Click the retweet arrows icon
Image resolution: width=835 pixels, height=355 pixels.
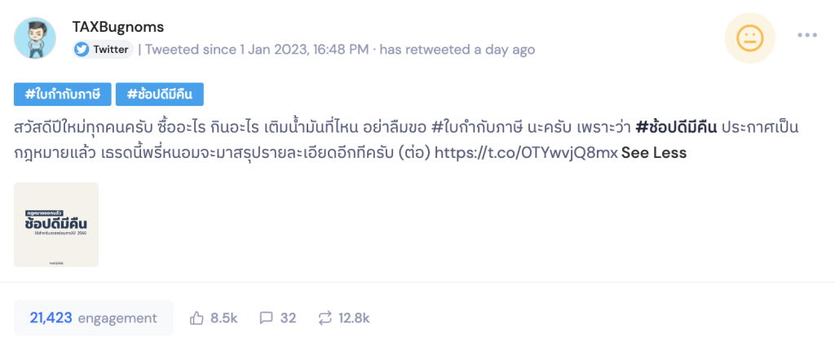tap(325, 318)
